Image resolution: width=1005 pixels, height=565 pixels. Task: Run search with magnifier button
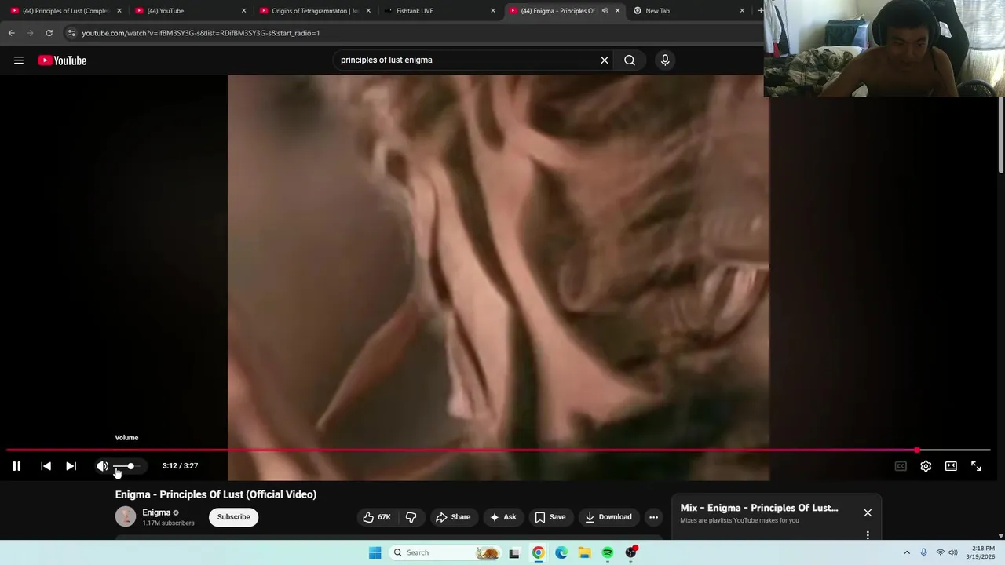point(630,60)
